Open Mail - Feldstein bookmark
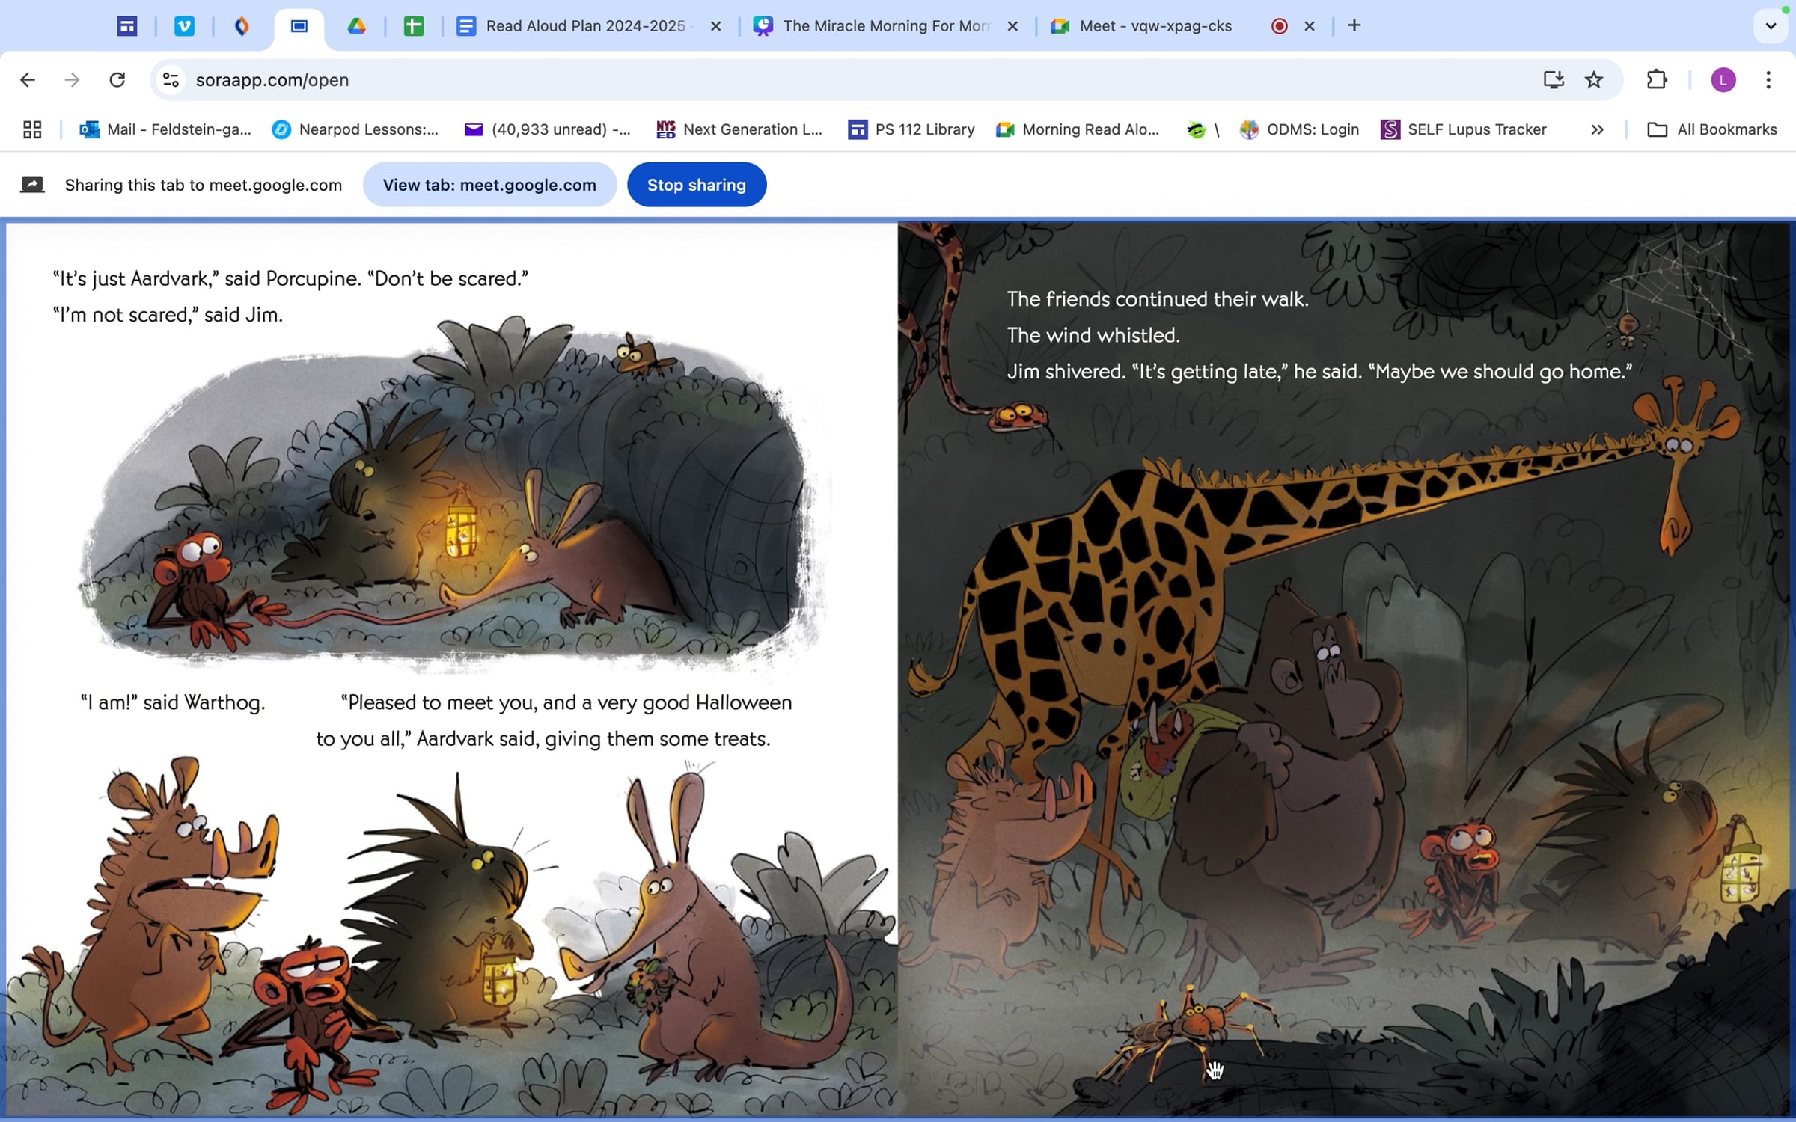The width and height of the screenshot is (1796, 1122). pos(165,129)
